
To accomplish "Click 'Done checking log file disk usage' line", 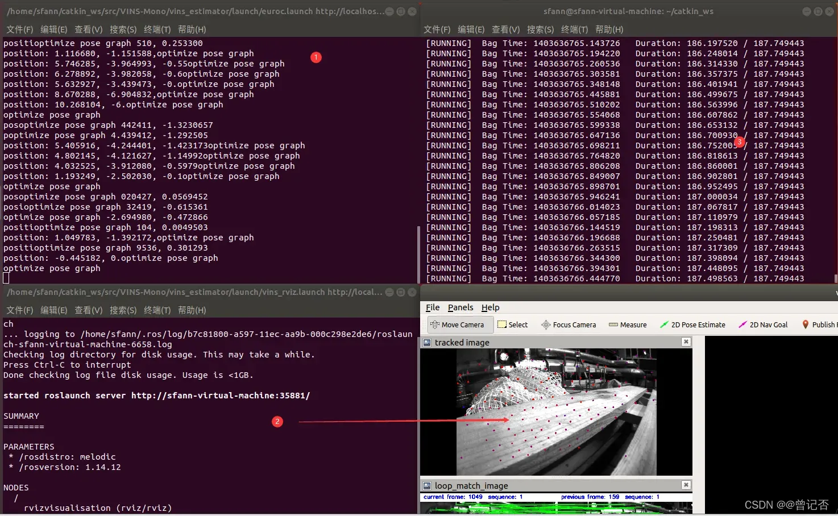I will (x=128, y=375).
